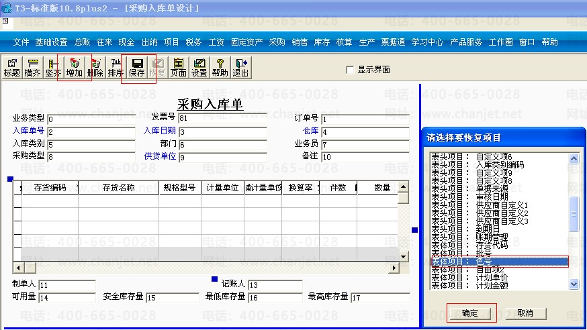Open the 项目 menu

tap(171, 42)
